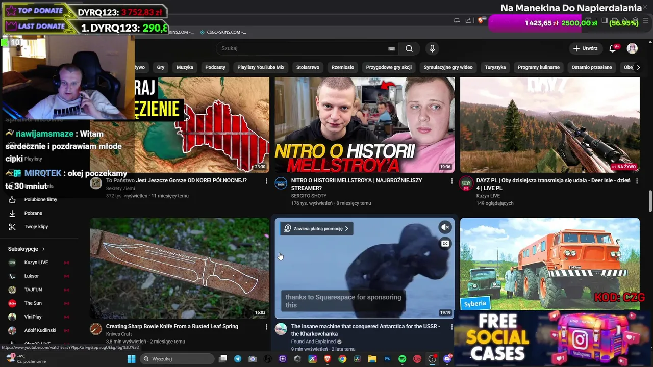The image size is (653, 367).
Task: Open the on-screen keyboard icon in search box
Action: (391, 48)
